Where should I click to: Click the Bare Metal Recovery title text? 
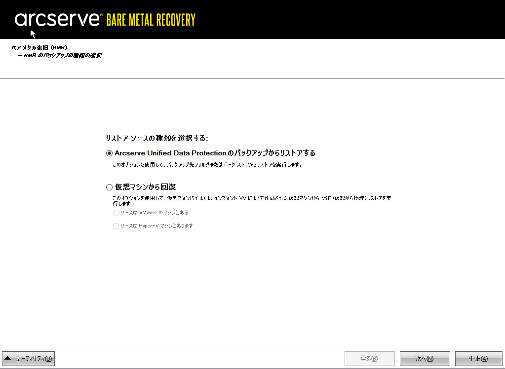[151, 20]
